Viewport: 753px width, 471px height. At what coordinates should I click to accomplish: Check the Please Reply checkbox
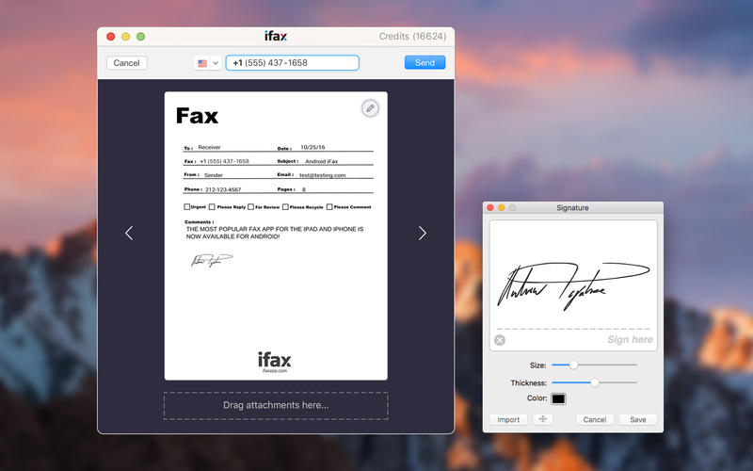(x=212, y=206)
